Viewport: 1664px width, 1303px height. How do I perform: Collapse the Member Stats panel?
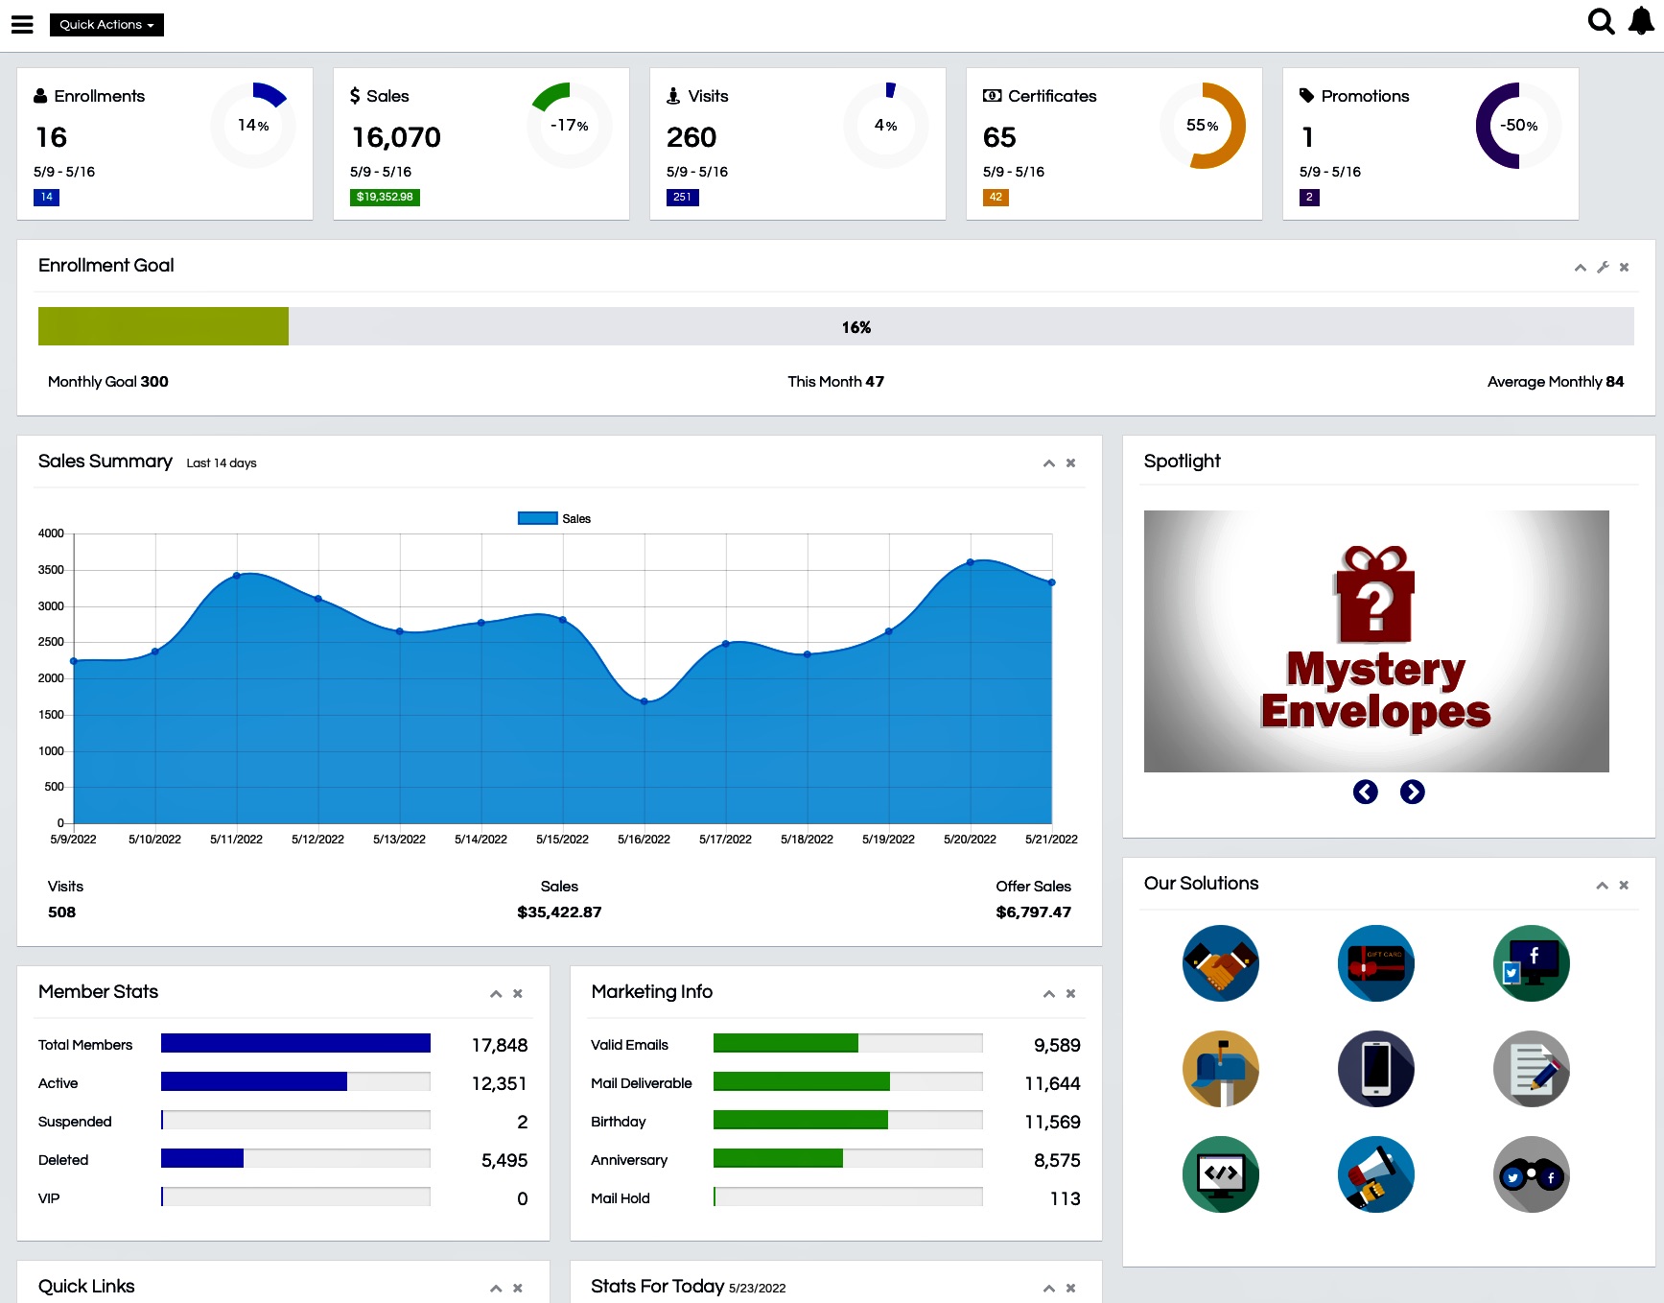496,994
